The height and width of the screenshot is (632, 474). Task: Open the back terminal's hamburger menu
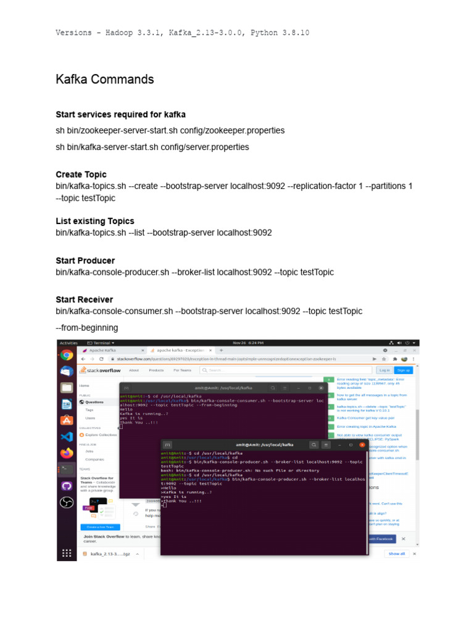coord(285,388)
